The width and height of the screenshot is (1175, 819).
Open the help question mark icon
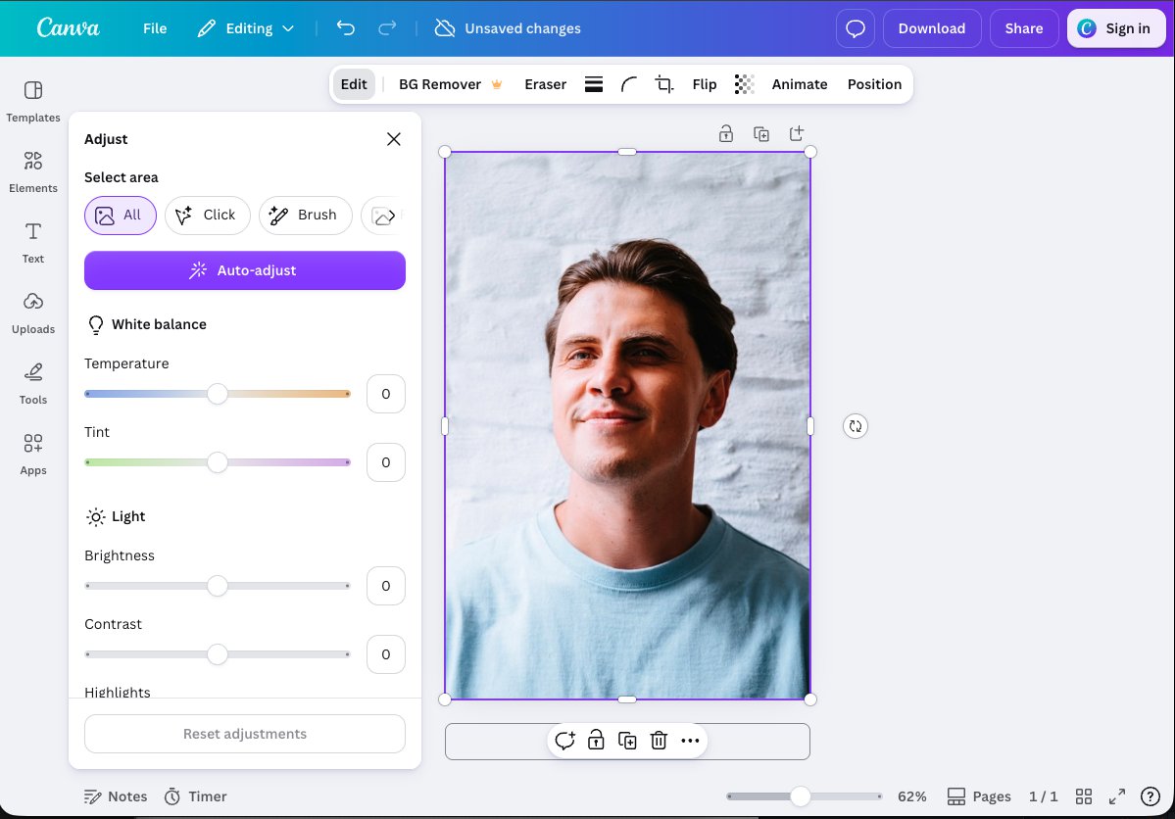click(x=1150, y=796)
